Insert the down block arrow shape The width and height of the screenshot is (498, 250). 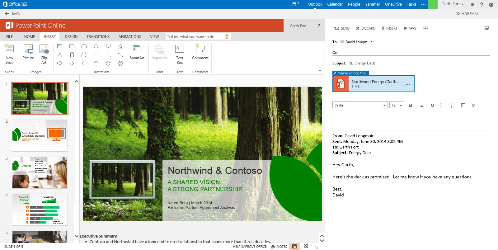pyautogui.click(x=72, y=63)
